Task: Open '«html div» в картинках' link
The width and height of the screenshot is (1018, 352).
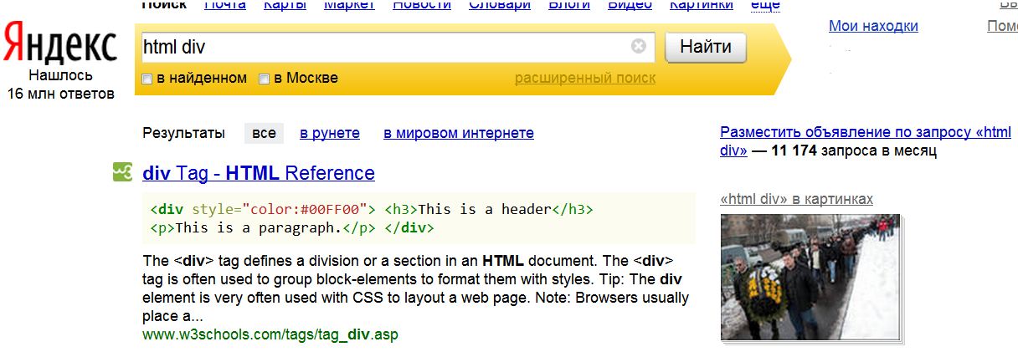Action: [x=796, y=199]
